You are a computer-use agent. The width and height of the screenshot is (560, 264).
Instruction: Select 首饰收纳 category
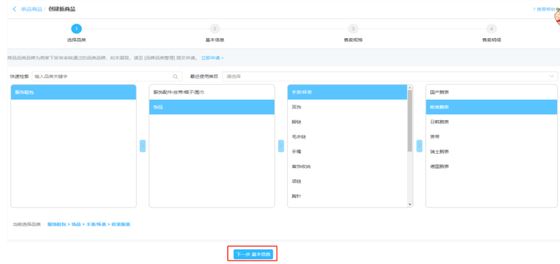(347, 166)
